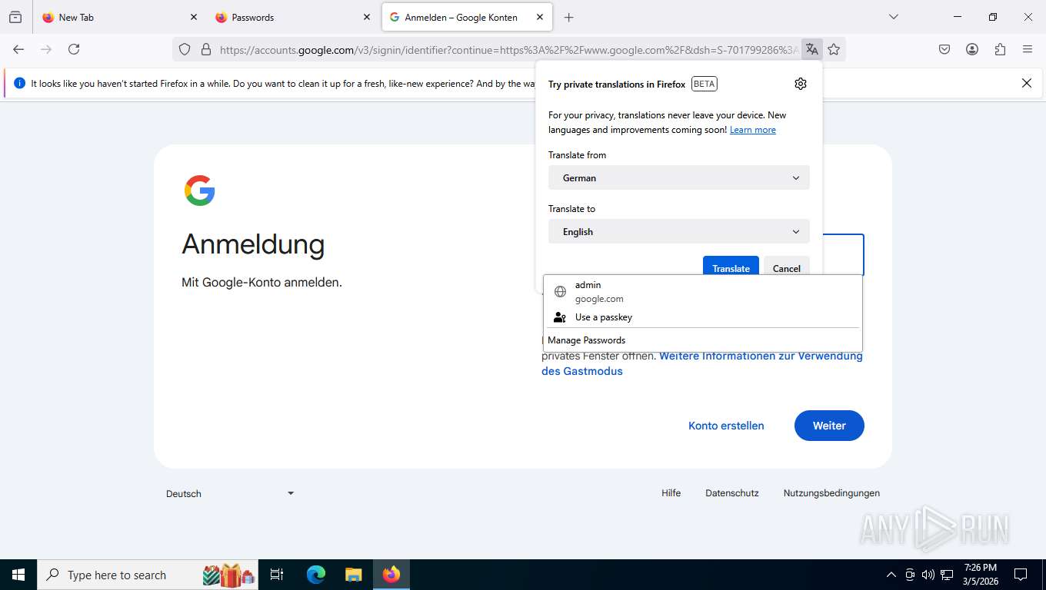Open the Windows Start menu
The height and width of the screenshot is (590, 1046).
(18, 575)
